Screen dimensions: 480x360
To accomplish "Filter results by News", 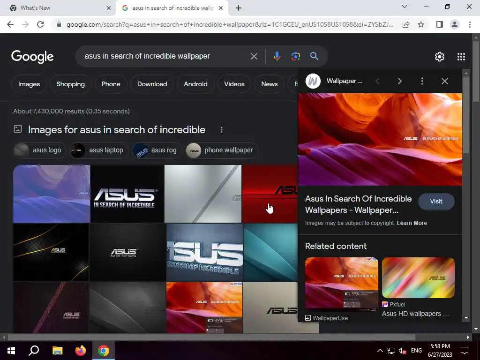I will click(x=270, y=84).
